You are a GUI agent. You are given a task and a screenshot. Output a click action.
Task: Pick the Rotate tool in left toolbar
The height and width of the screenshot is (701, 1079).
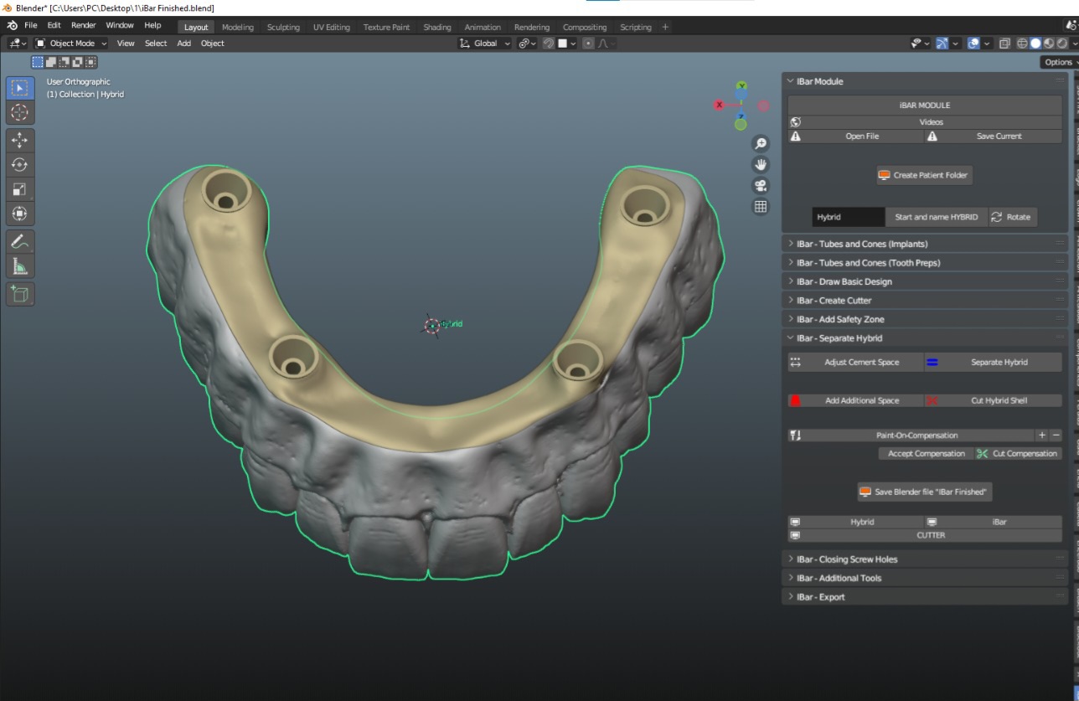[x=20, y=165]
